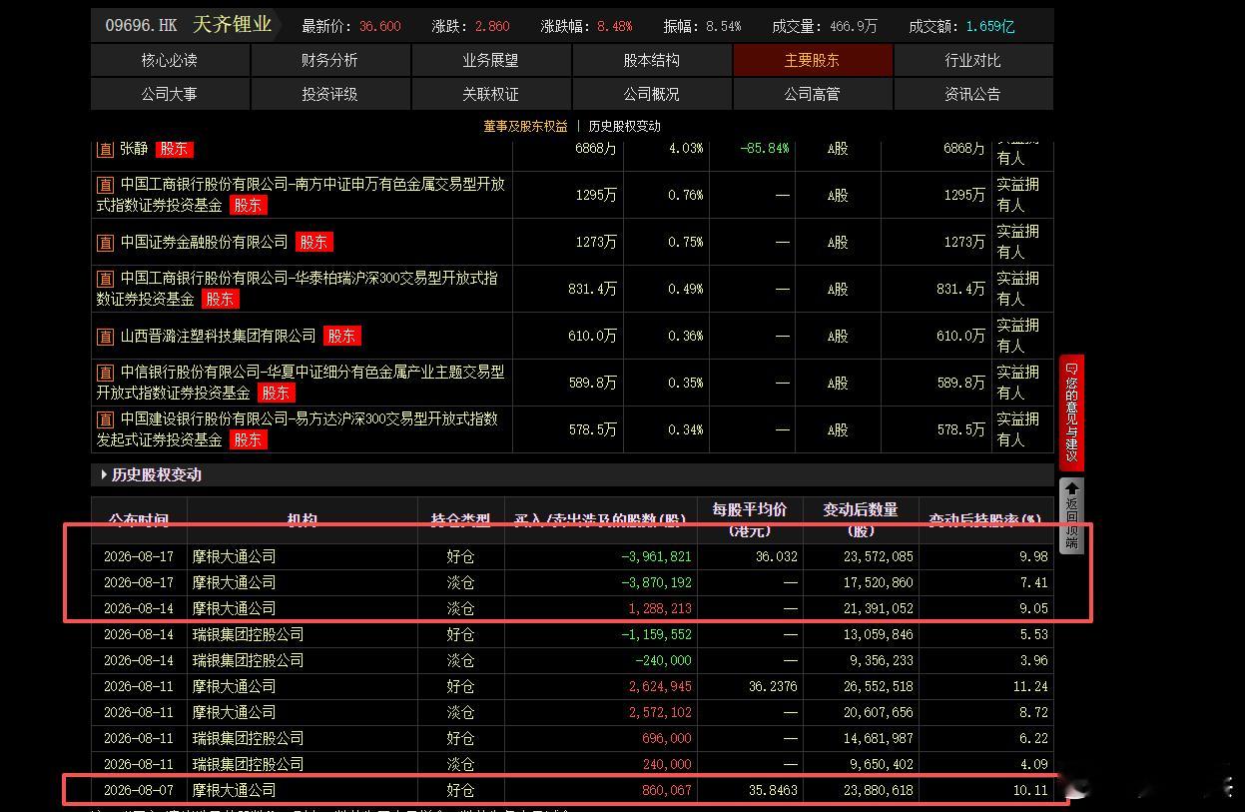Image resolution: width=1245 pixels, height=812 pixels.
Task: Jump to 董事及股东权益 section
Action: pyautogui.click(x=525, y=126)
